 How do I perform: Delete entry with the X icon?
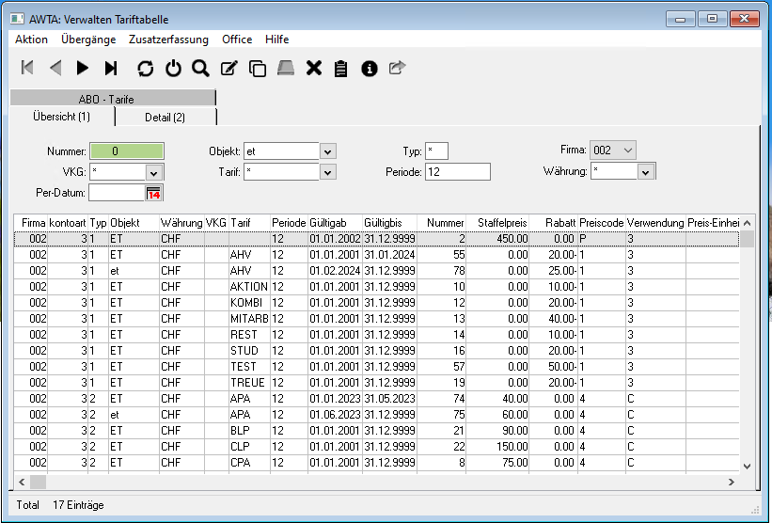click(314, 68)
